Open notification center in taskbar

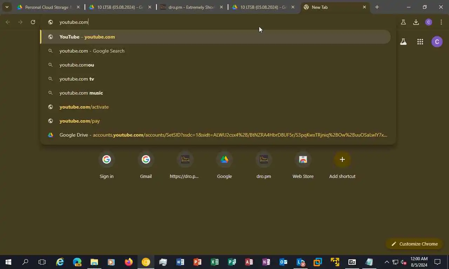pyautogui.click(x=437, y=262)
